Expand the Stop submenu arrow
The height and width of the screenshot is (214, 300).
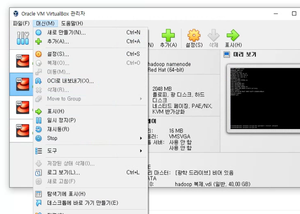(x=141, y=138)
